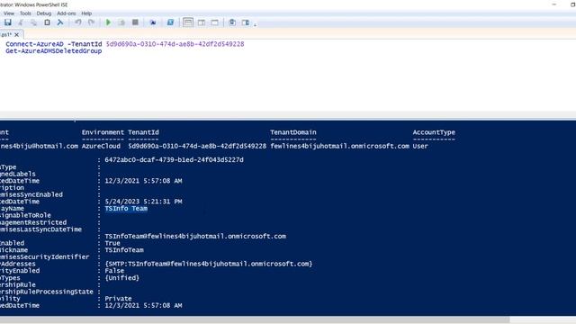The height and width of the screenshot is (324, 576).
Task: Open the toolbar overflow options arrow
Action: 255,24
